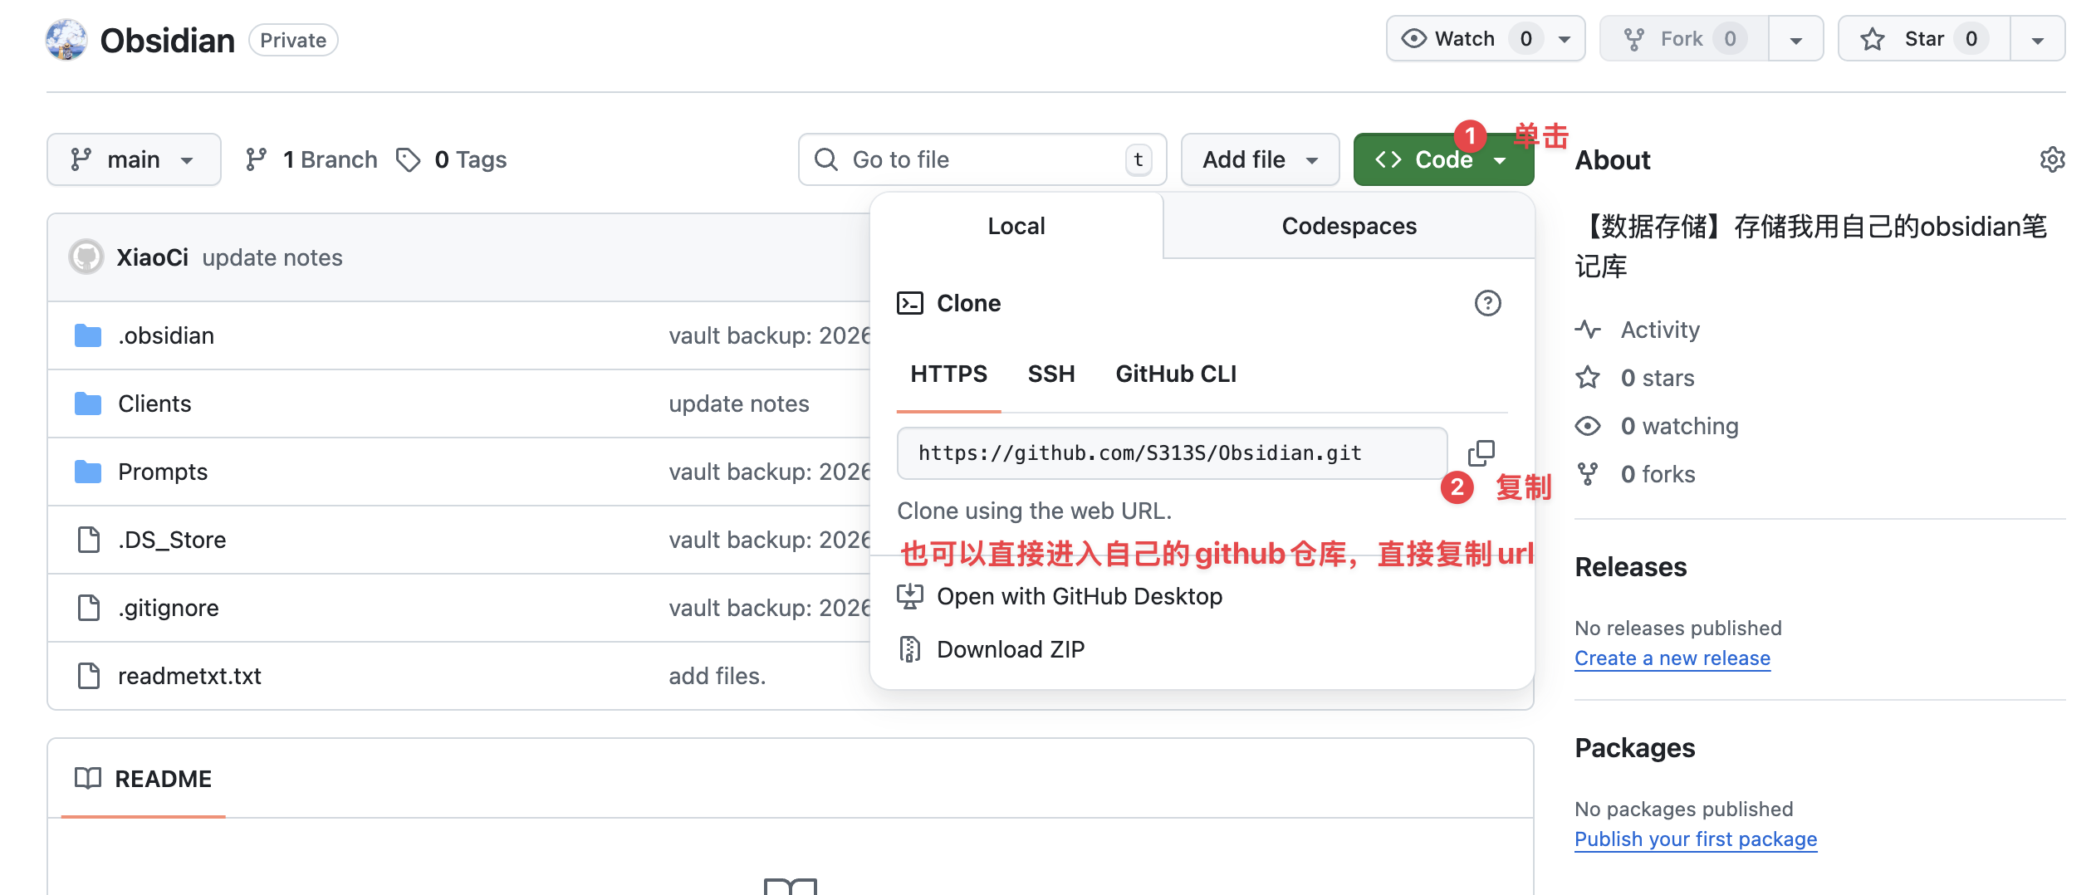Open the main branch selector dropdown
This screenshot has width=2096, height=895.
pyautogui.click(x=134, y=159)
